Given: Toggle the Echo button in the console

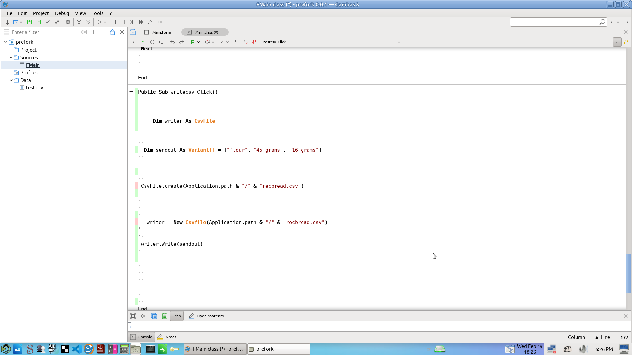Looking at the screenshot, I should [177, 316].
